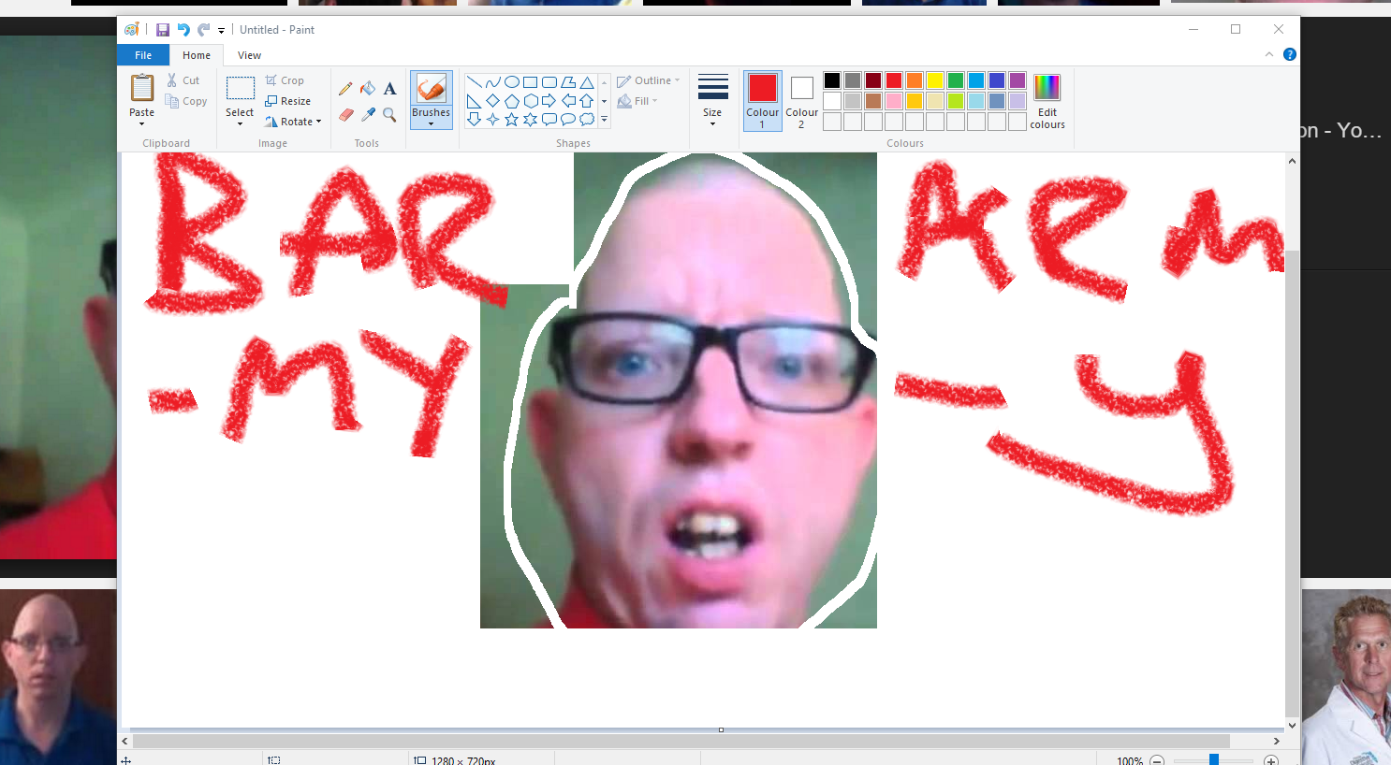Click the Copy button
1391x765 pixels.
point(186,101)
